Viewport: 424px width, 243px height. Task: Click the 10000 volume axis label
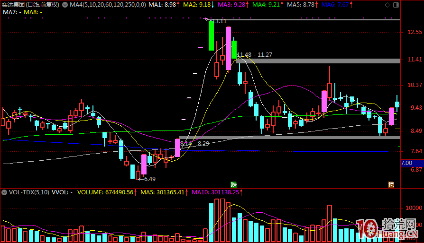tap(414, 208)
